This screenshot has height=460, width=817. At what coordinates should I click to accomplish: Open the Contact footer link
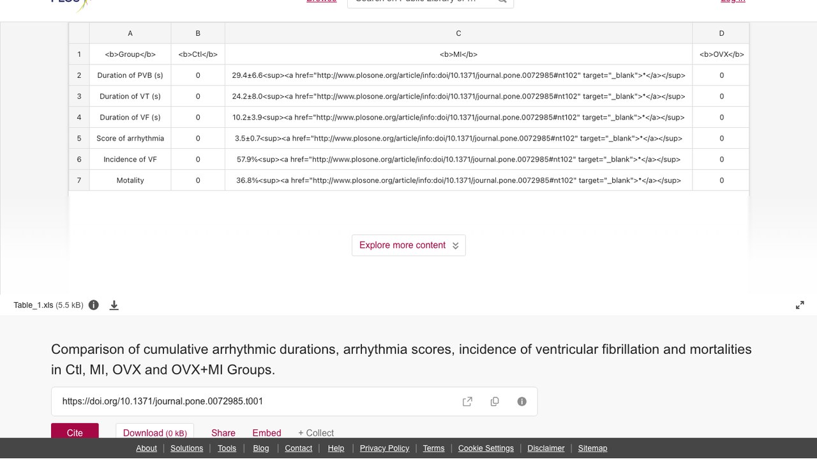point(299,448)
